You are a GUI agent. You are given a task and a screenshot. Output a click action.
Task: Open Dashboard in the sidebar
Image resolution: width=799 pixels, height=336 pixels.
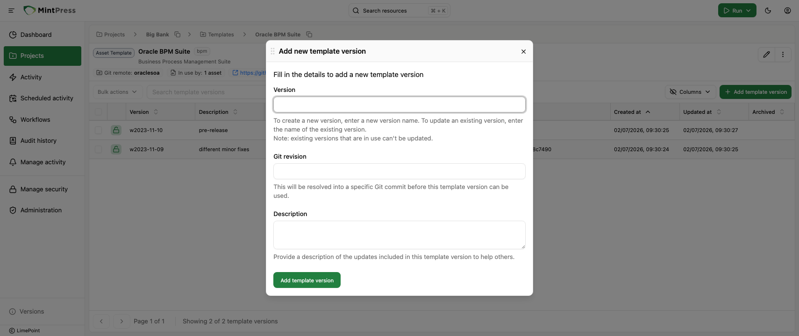(x=43, y=35)
